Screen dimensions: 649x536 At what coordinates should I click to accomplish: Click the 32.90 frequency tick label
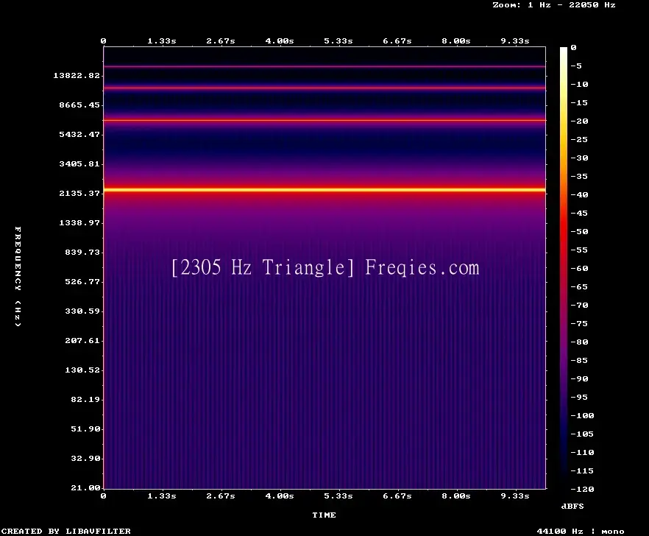[85, 458]
